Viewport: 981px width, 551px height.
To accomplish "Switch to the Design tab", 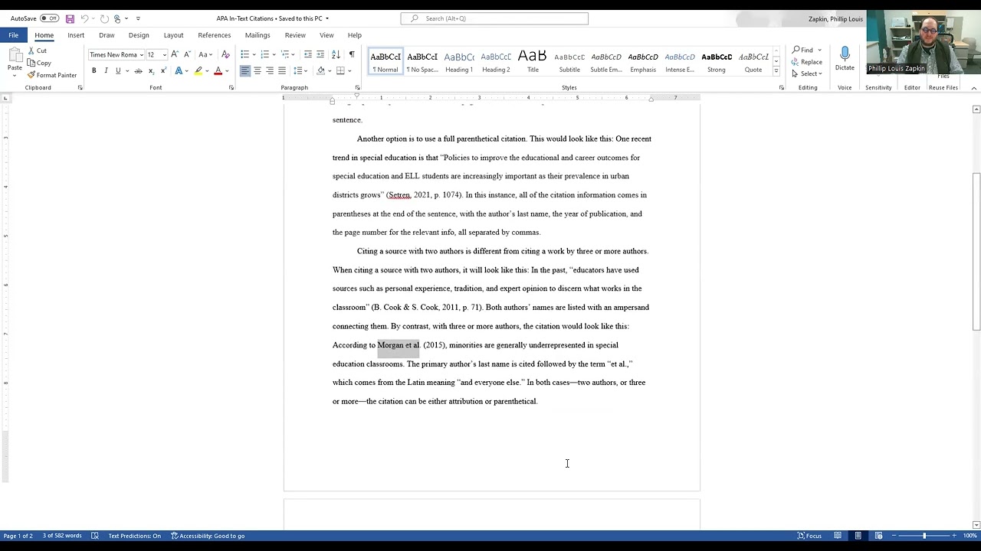I will [x=139, y=35].
